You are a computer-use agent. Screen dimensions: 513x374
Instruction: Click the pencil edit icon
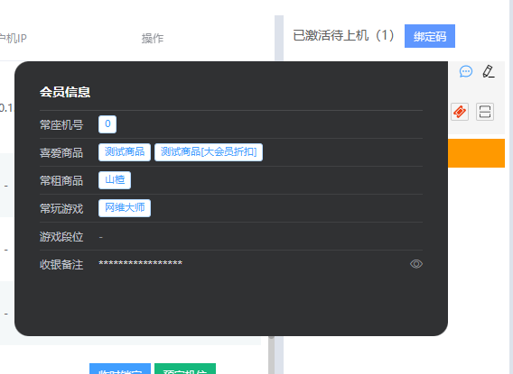tap(489, 71)
